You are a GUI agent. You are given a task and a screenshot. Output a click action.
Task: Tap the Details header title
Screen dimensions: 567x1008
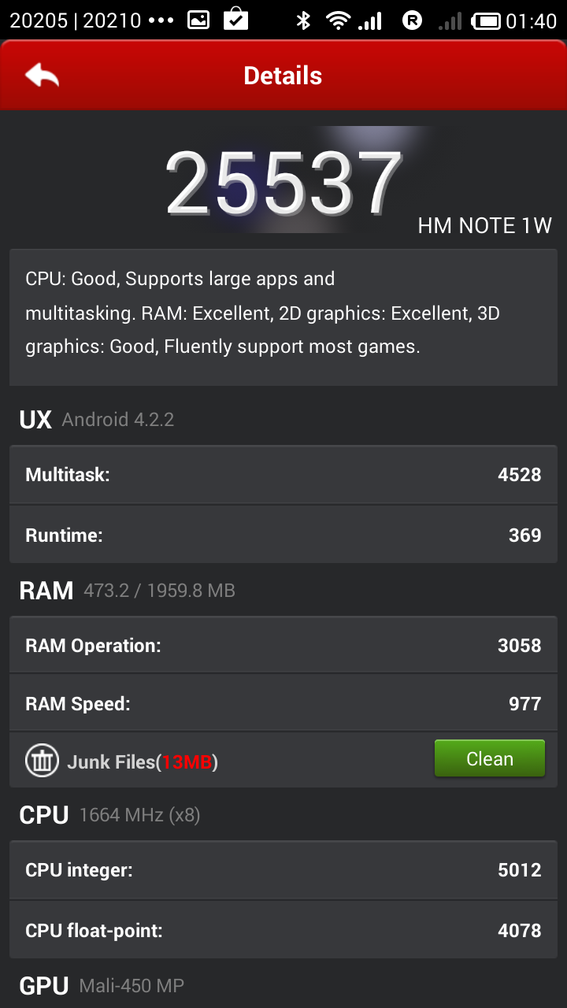point(283,76)
